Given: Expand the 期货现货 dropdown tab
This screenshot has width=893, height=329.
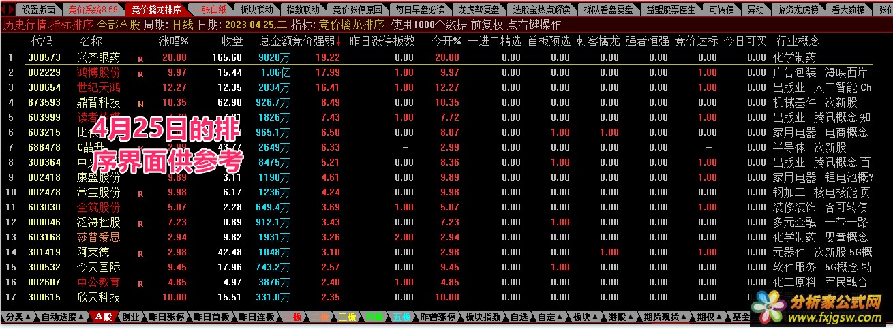Looking at the screenshot, I should [x=665, y=317].
